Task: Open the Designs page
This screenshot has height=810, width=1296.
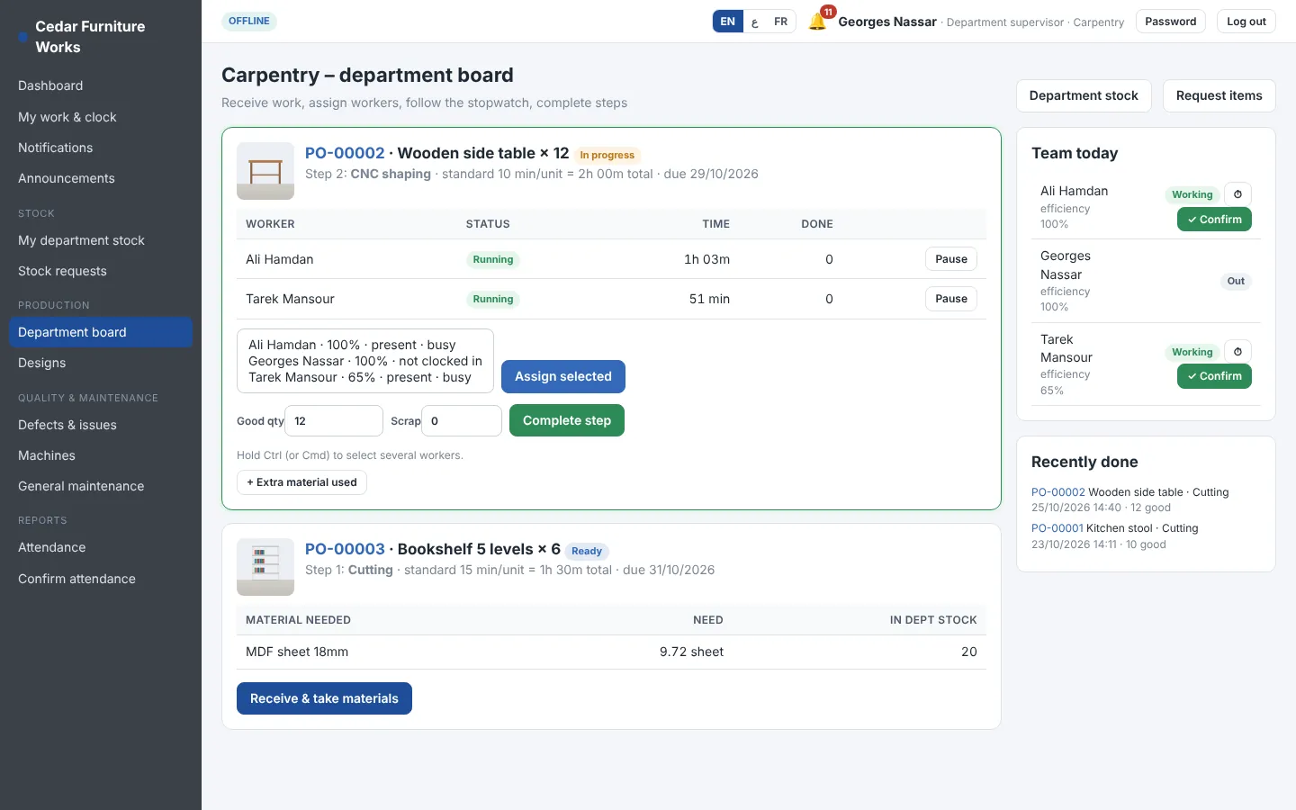Action: pos(101,363)
